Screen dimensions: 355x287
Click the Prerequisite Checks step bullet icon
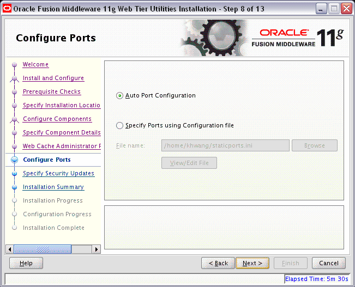tap(15, 92)
